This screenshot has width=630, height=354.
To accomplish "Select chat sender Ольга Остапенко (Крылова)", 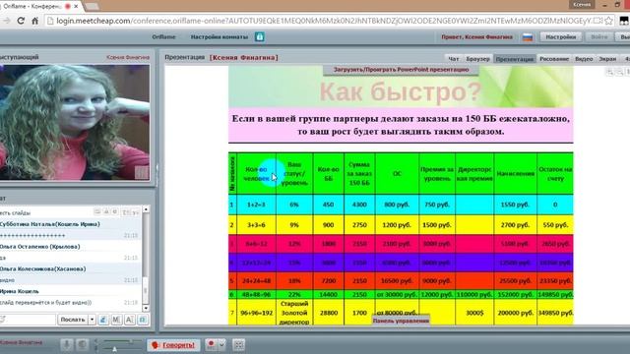I will [39, 247].
